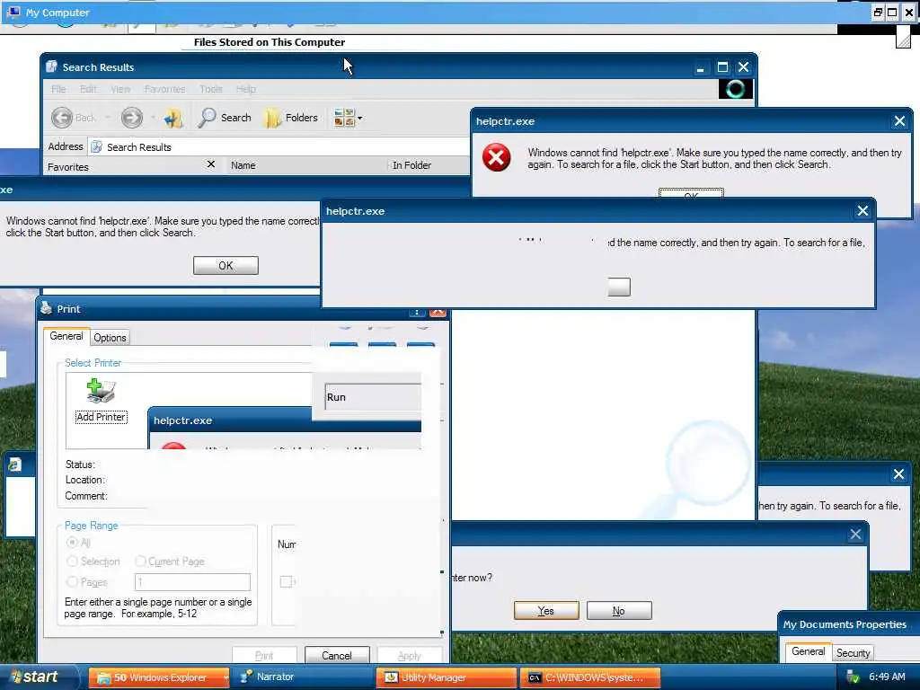Click the Run text field
Image resolution: width=920 pixels, height=690 pixels.
coord(373,397)
